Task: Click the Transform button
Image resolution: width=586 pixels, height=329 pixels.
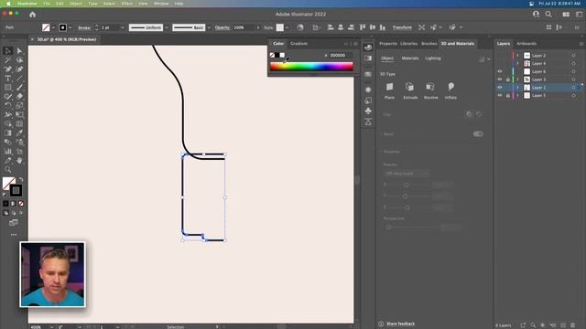Action: pos(402,27)
